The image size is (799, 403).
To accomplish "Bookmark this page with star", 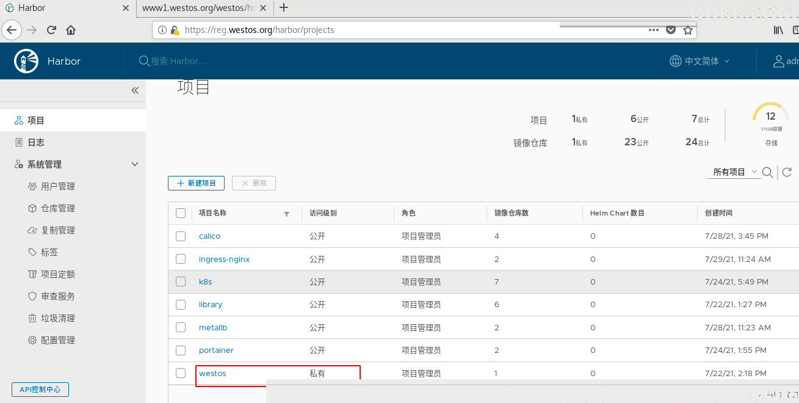I will pos(688,29).
